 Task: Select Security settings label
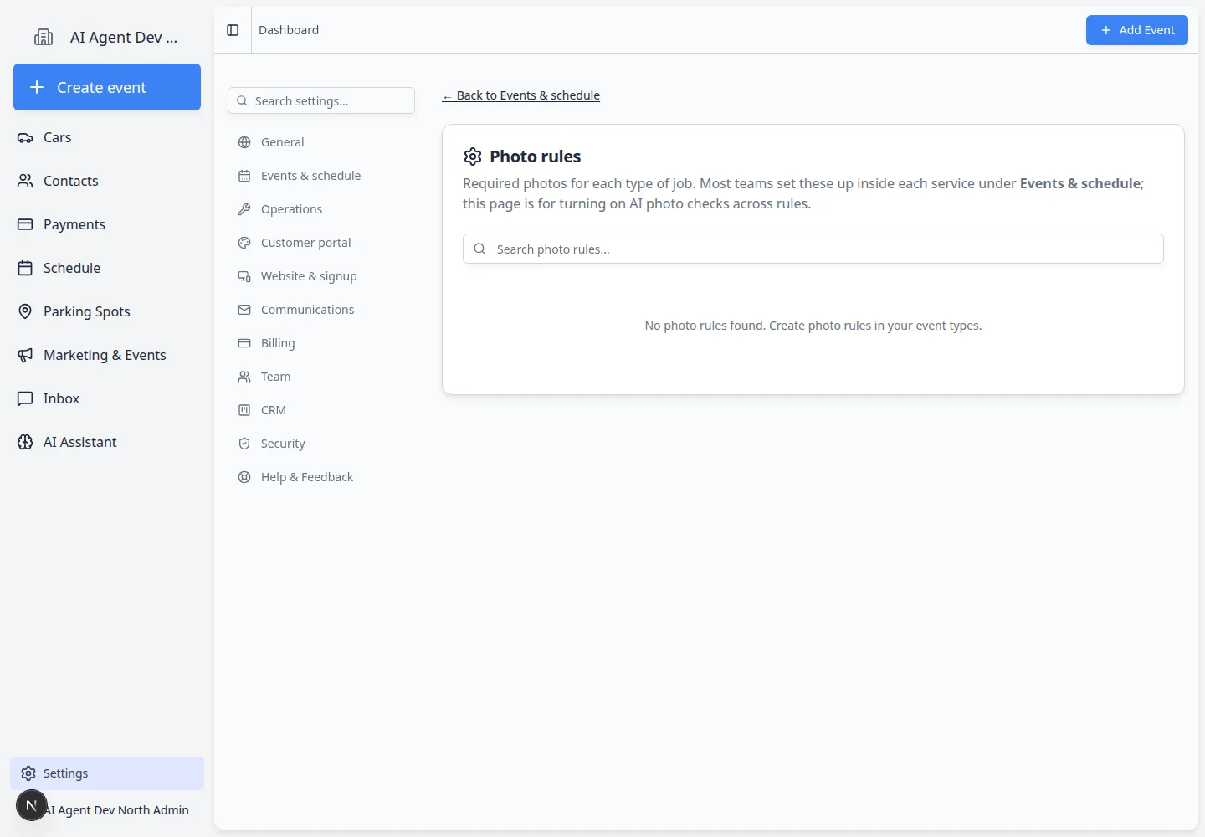pos(283,444)
